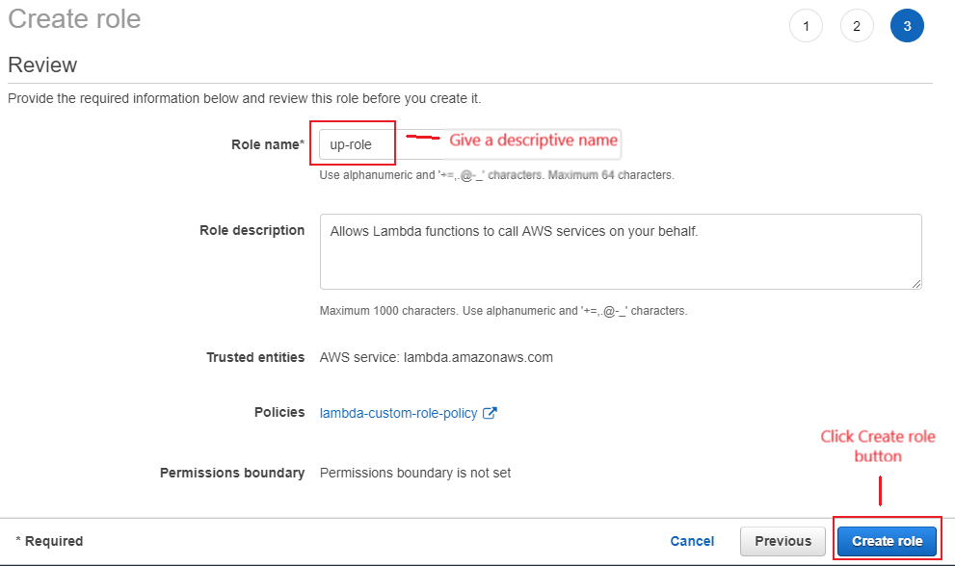955x566 pixels.
Task: Click step 1 circle in the progress indicator
Action: tap(807, 25)
